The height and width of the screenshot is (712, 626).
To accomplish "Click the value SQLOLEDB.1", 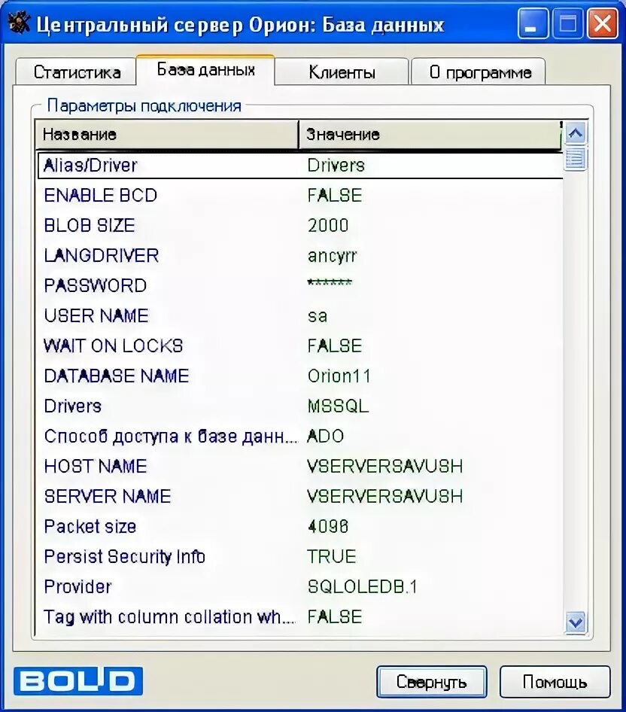I will 362,586.
